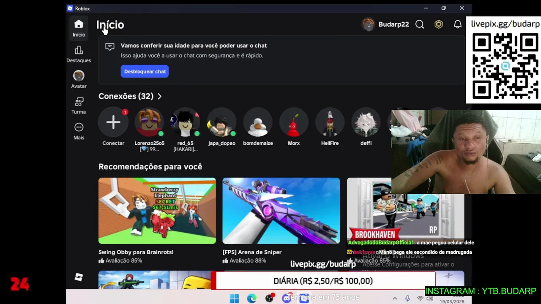Click the Roblox logo in title bar
Viewport: 541px width, 304px height.
click(70, 8)
